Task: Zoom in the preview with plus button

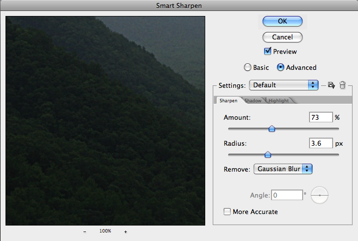Action: point(125,232)
